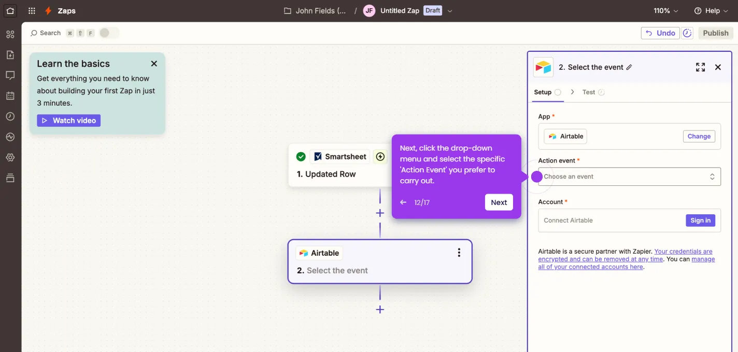Open the comments icon in sidebar
Image resolution: width=738 pixels, height=352 pixels.
tap(10, 76)
